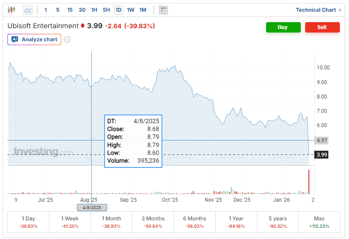Click the Close 8.68 tooltip row
The image size is (349, 239).
tap(133, 129)
